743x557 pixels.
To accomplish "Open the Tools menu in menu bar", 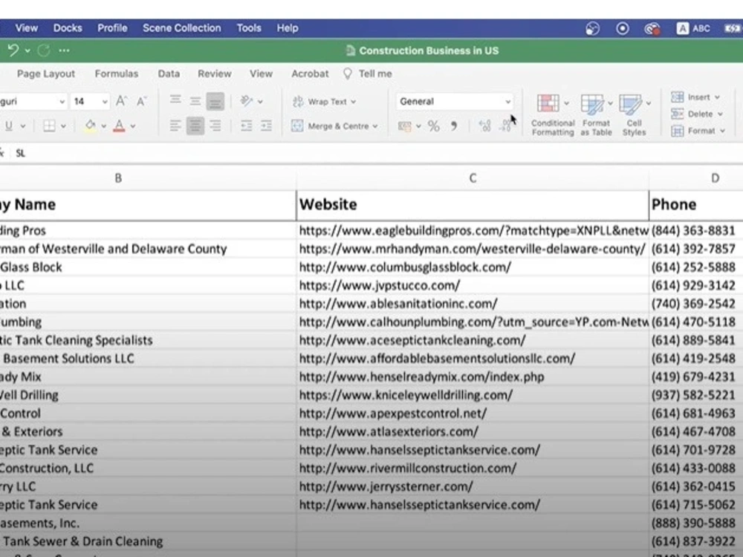I will click(249, 28).
